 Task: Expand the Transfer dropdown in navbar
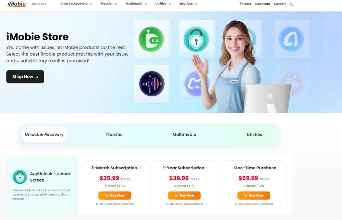coord(109,4)
